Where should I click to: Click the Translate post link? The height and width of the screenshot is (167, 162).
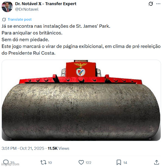[19, 19]
